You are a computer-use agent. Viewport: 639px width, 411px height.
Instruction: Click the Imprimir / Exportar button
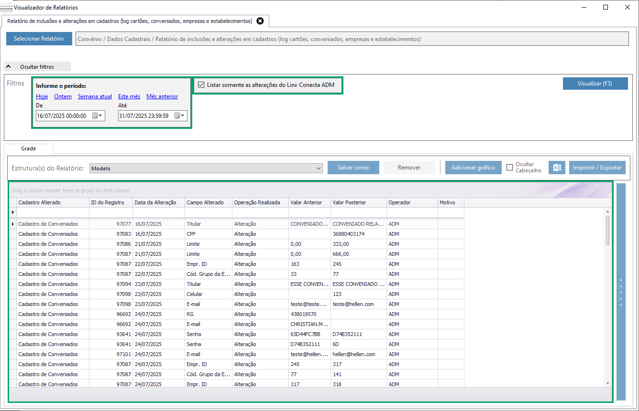[x=597, y=168]
